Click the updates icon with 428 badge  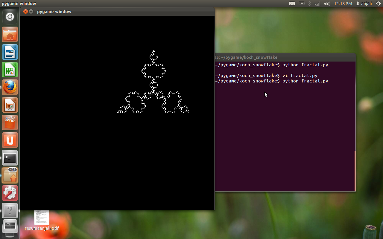[10, 175]
